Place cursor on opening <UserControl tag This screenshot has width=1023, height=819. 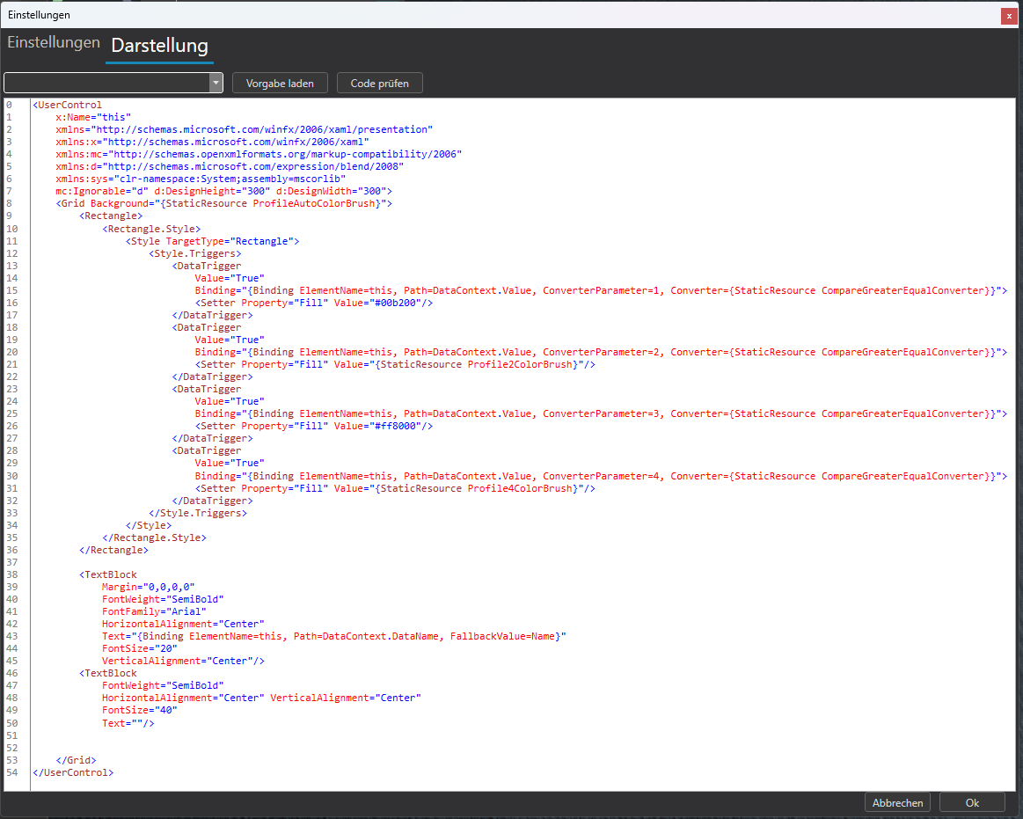[x=68, y=105]
